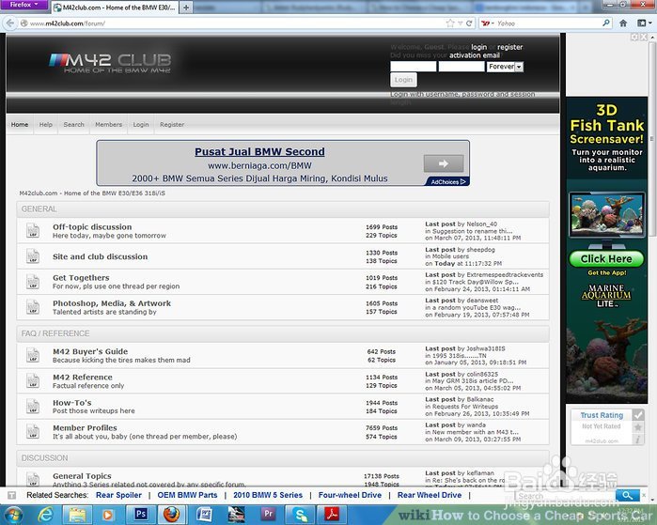Open the Member Profiles board link
The height and width of the screenshot is (525, 657).
coord(85,428)
